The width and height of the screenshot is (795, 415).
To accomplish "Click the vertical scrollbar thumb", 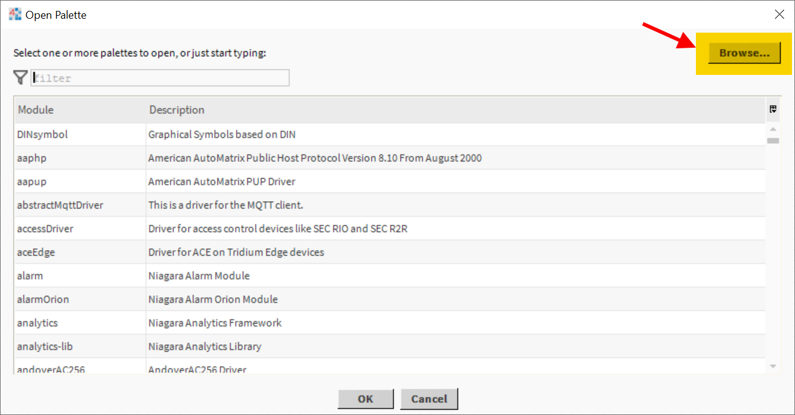I will pos(773,141).
